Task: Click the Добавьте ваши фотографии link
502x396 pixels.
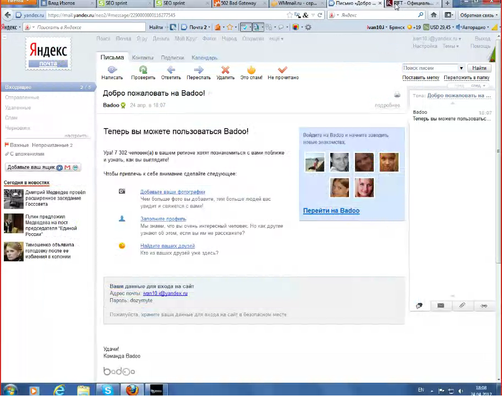Action: (x=173, y=191)
